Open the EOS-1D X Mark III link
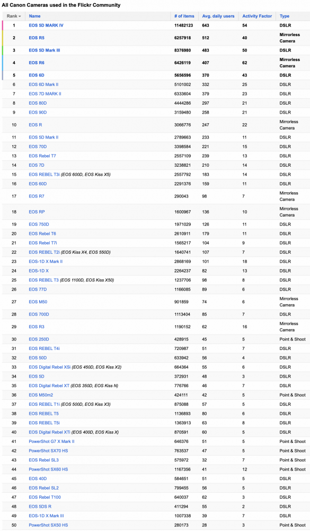310x531 pixels. (x=46, y=516)
